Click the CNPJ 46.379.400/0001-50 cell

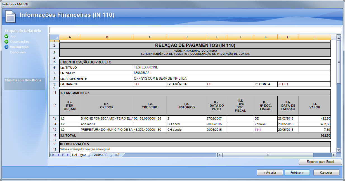pyautogui.click(x=150, y=130)
